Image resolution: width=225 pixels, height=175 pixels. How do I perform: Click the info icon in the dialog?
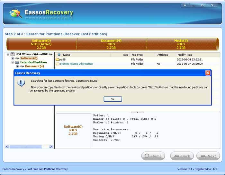click(21, 83)
